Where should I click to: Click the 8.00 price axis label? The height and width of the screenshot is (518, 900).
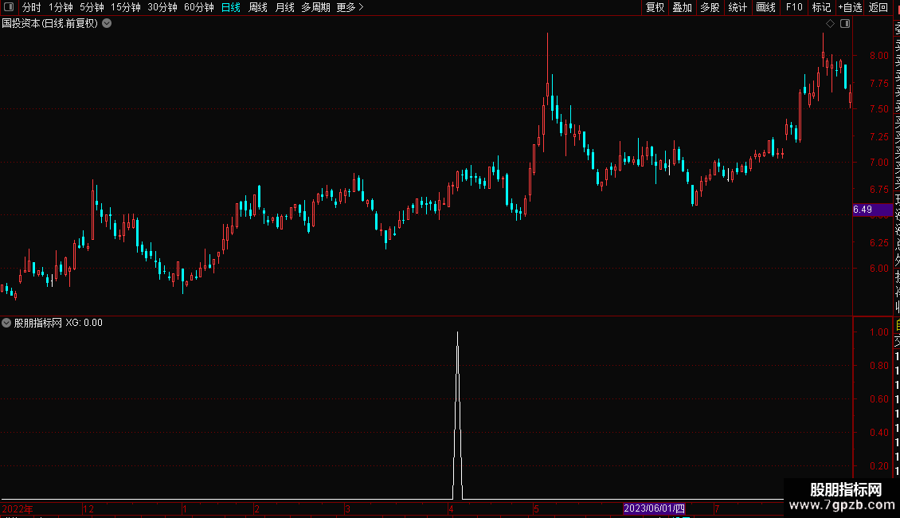tap(878, 56)
